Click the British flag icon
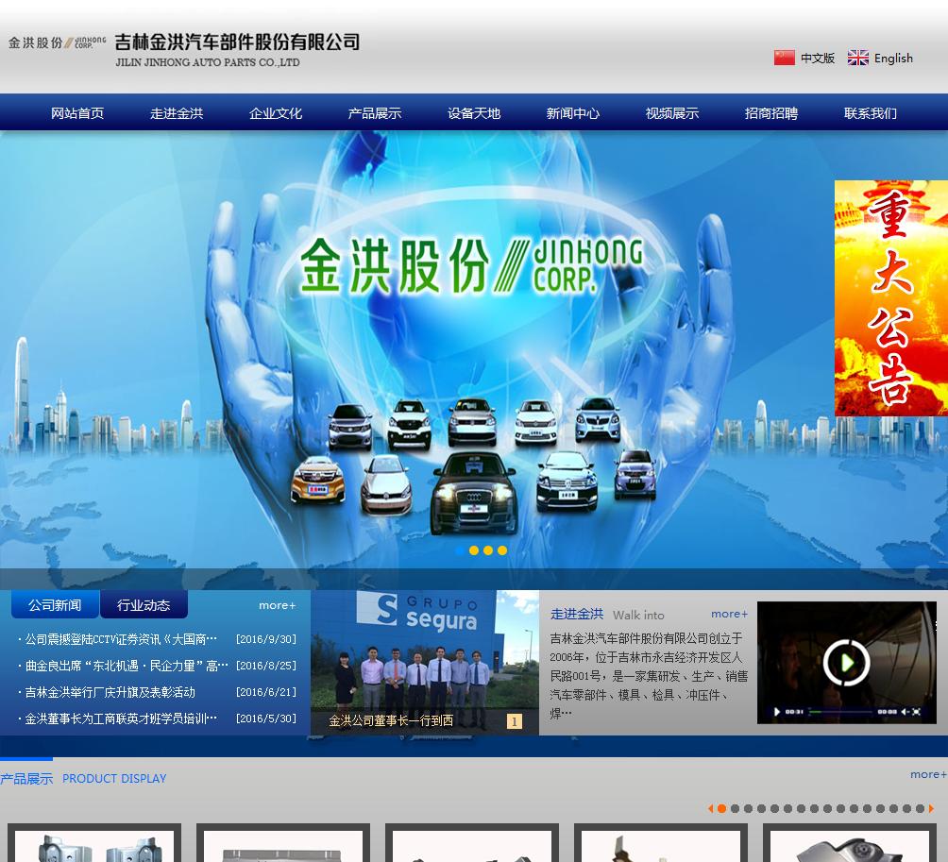Screen dimensions: 948x862 (858, 58)
